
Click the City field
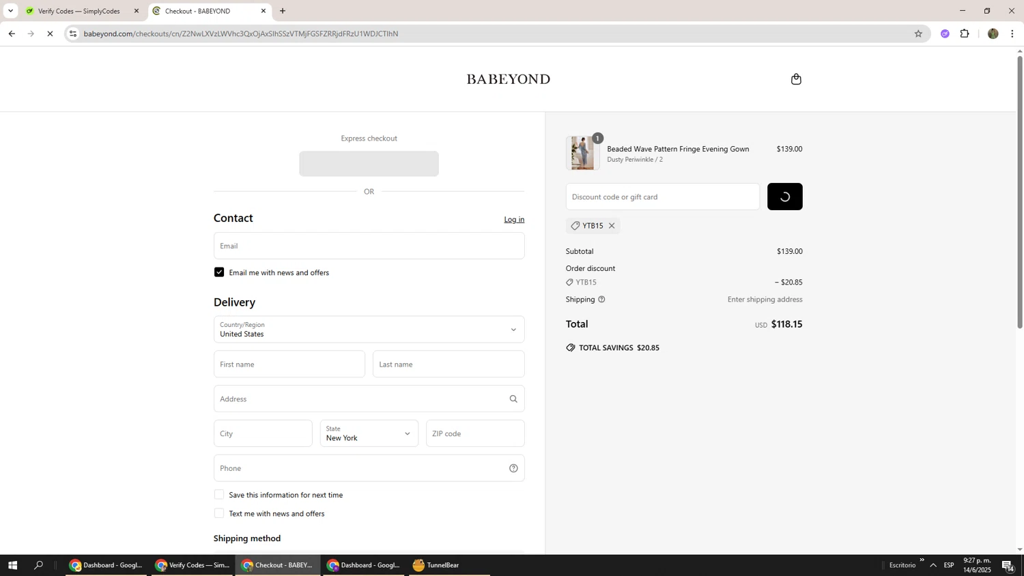pyautogui.click(x=263, y=433)
